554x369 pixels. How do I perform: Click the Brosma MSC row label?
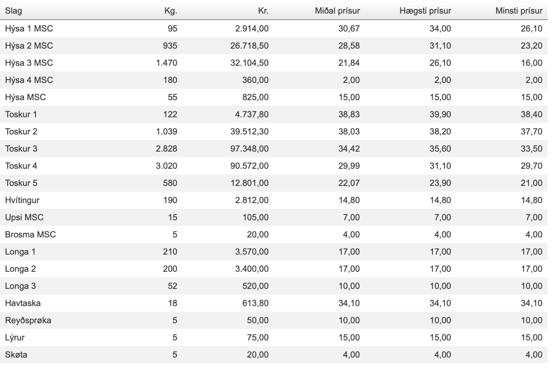coord(30,235)
